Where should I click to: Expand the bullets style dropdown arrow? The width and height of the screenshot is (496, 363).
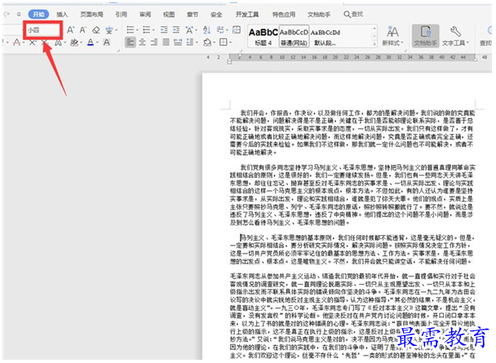coord(137,30)
